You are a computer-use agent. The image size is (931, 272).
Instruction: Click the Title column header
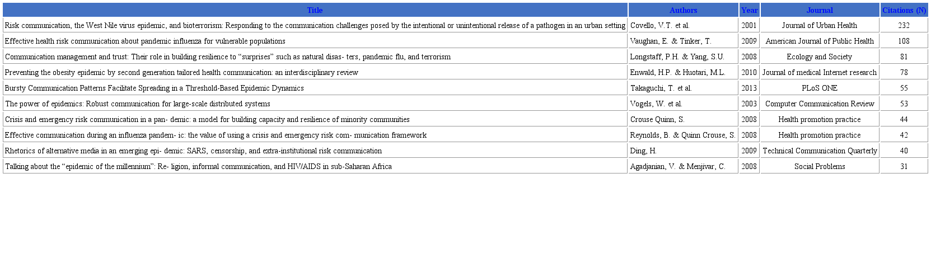click(315, 10)
